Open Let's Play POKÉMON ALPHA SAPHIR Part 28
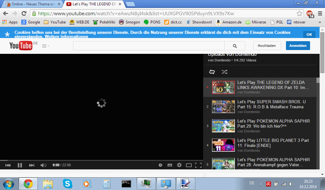 [x=274, y=162]
